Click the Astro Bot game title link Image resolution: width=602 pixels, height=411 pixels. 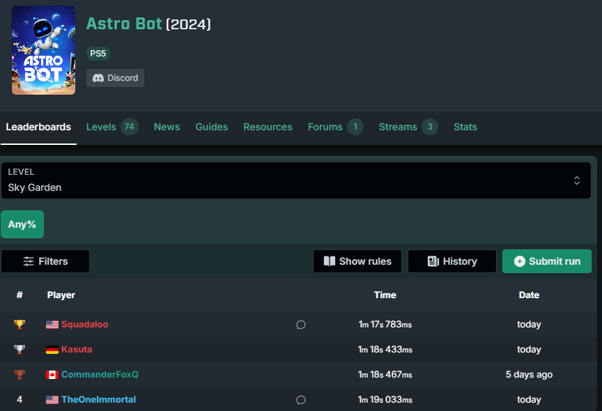[124, 24]
